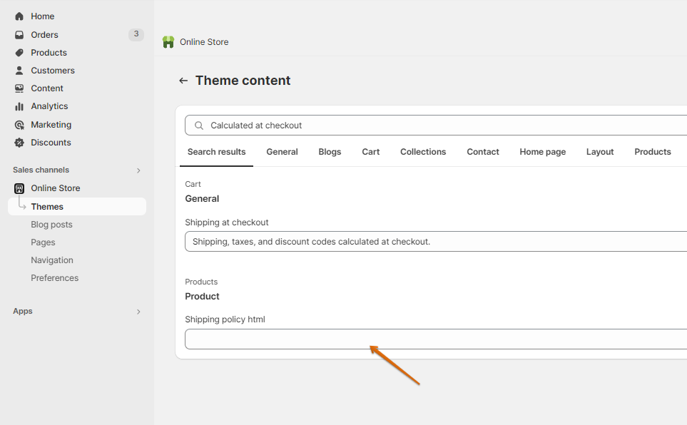Select the Customers person icon
The width and height of the screenshot is (687, 425).
19,71
